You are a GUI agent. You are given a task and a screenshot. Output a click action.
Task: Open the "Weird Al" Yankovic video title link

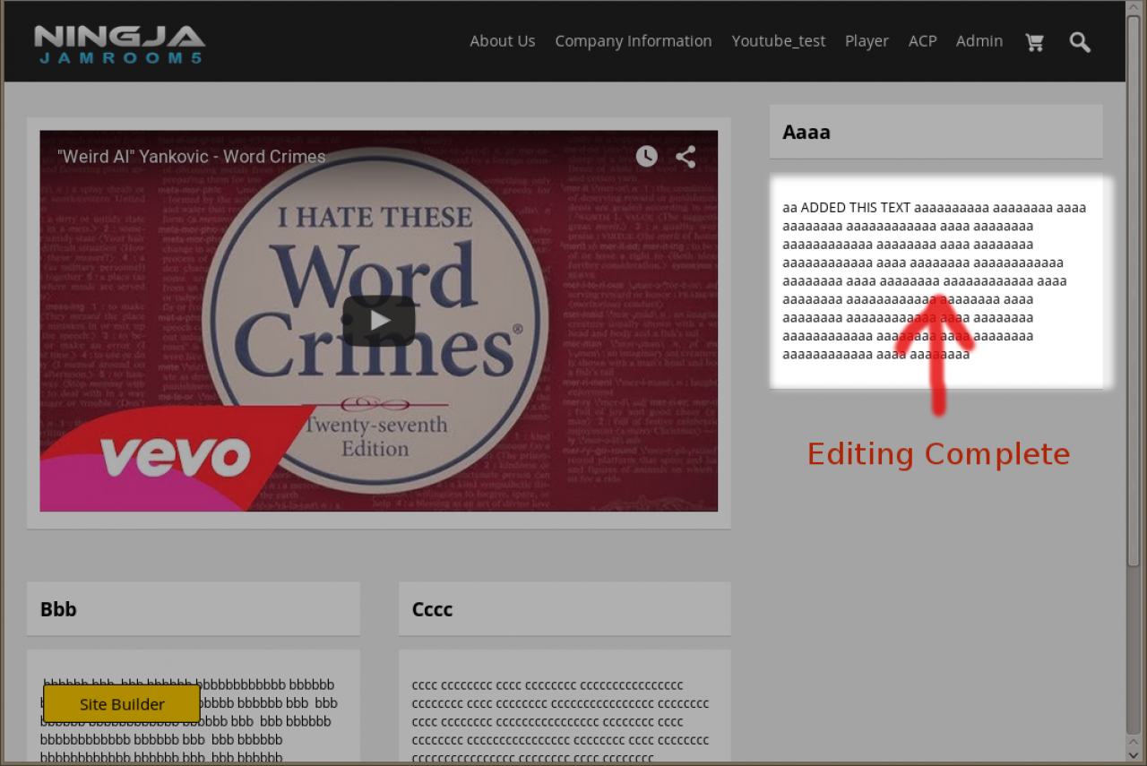192,157
